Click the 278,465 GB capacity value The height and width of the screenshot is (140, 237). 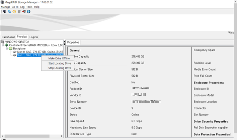pos(138,56)
